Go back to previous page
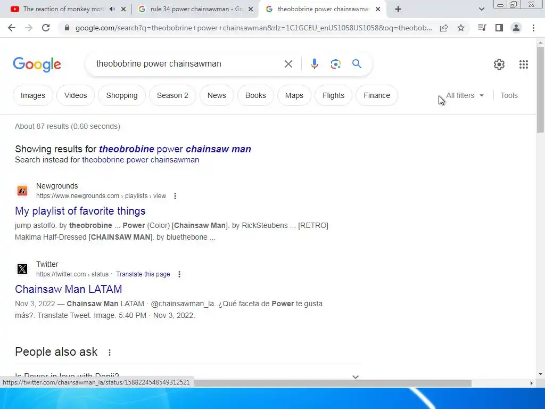Viewport: 545px width, 409px height. point(12,28)
